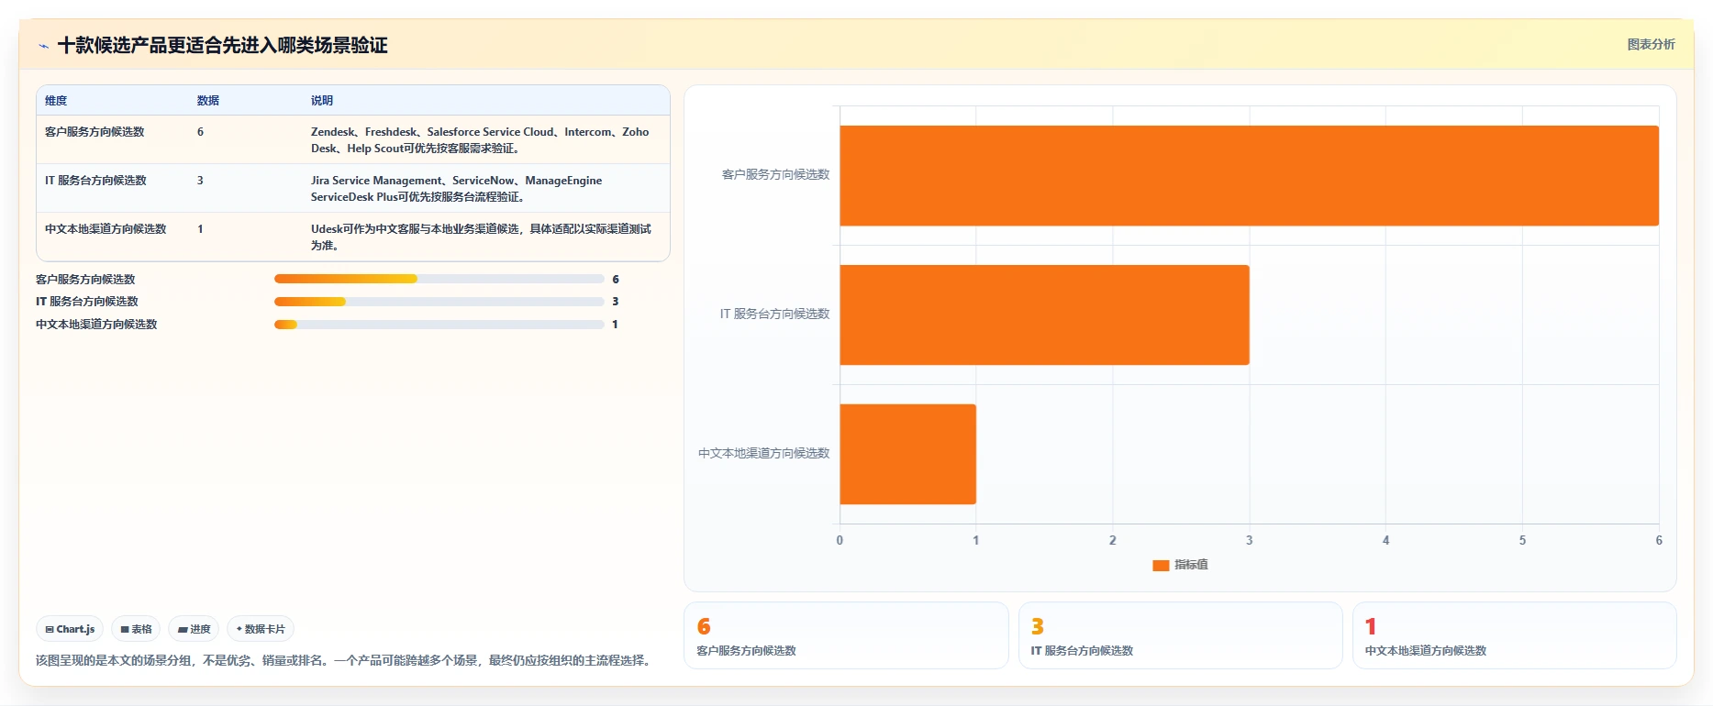This screenshot has width=1713, height=706.
Task: Click the 图表分析 label
Action: point(1651,44)
